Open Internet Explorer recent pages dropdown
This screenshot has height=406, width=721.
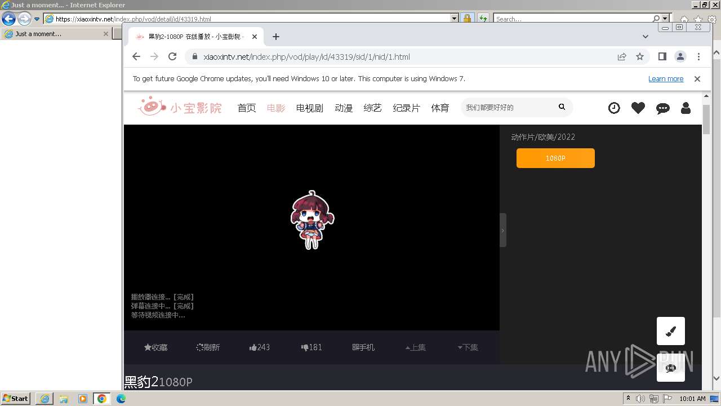[x=37, y=19]
